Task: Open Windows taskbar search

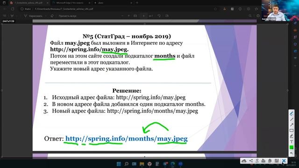Action: 127,164
